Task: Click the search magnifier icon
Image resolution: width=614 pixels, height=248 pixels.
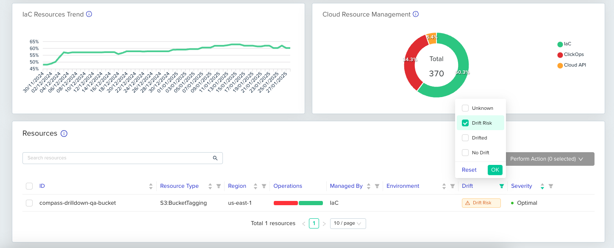Action: pyautogui.click(x=215, y=158)
